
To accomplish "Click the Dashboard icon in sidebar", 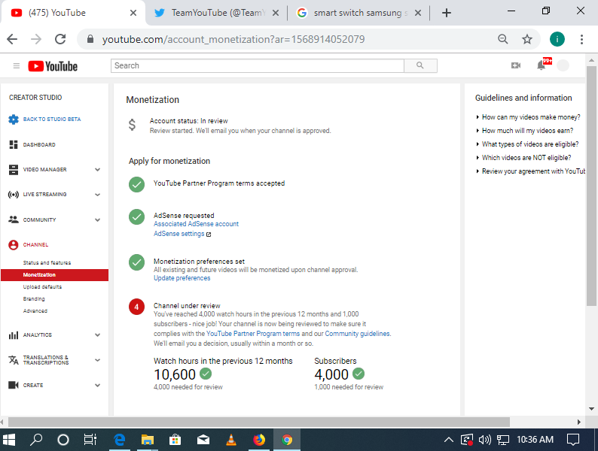I will click(14, 144).
